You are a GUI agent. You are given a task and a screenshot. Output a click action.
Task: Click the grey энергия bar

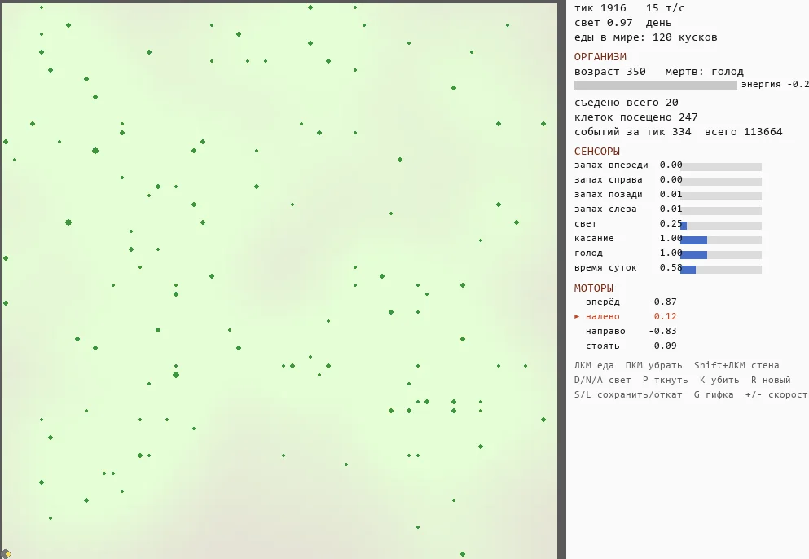[655, 86]
